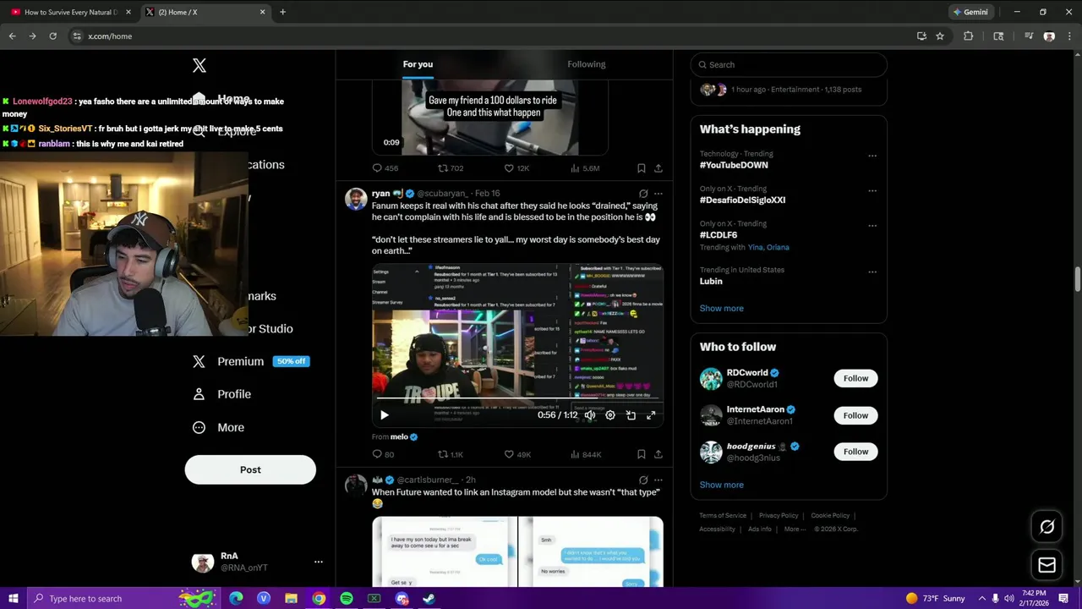Viewport: 1082px width, 609px height.
Task: Click the X logo in the sidebar
Action: pos(199,65)
